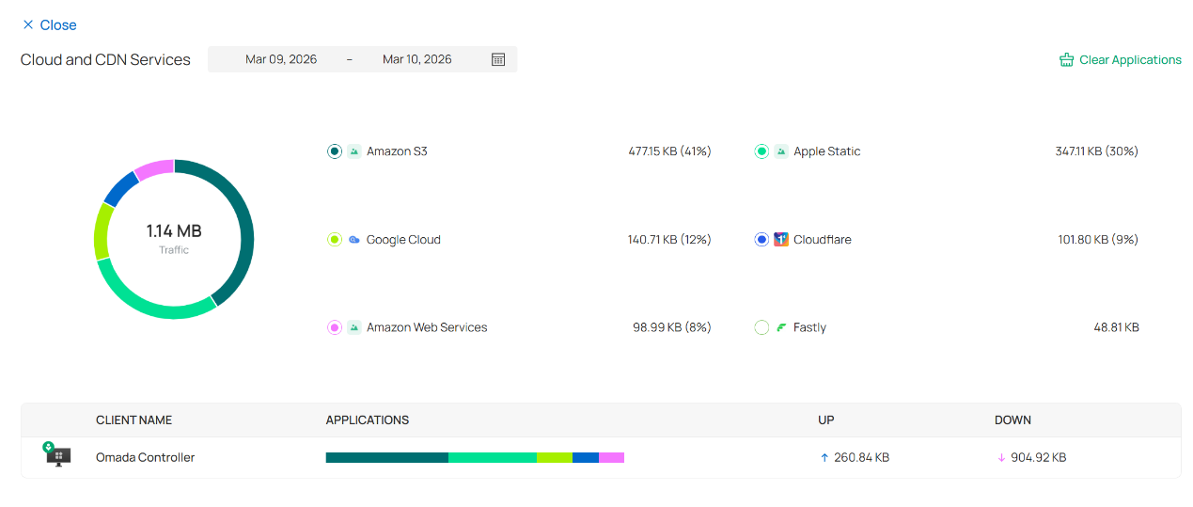
Task: Click the Omada Controller client name
Action: (145, 457)
